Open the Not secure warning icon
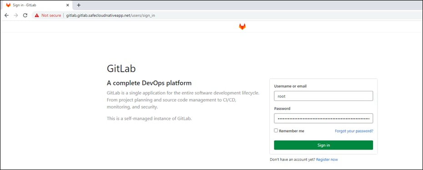This screenshot has width=423, height=170. coord(37,15)
